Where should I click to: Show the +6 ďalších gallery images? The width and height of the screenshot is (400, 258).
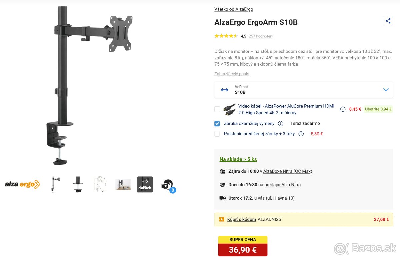coord(145,184)
